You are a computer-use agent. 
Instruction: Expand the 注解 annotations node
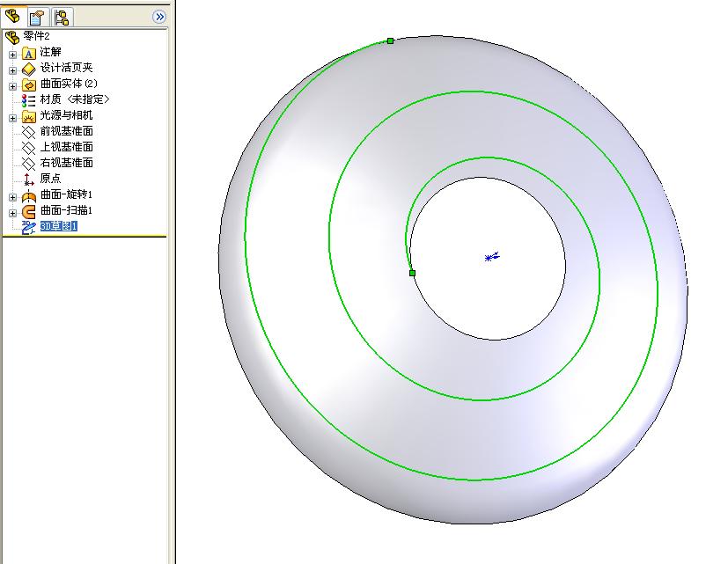(x=12, y=55)
